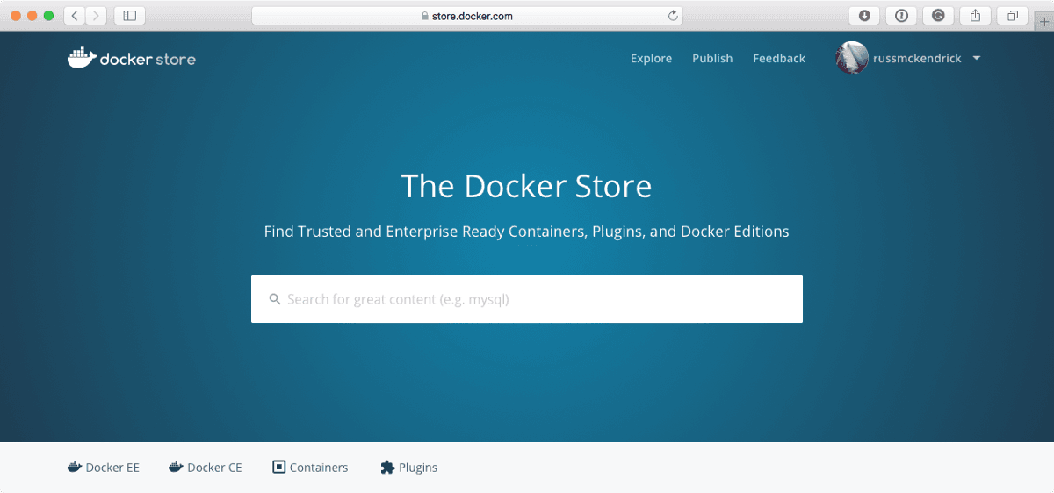This screenshot has width=1054, height=493.
Task: Open the Publish menu item
Action: [712, 59]
